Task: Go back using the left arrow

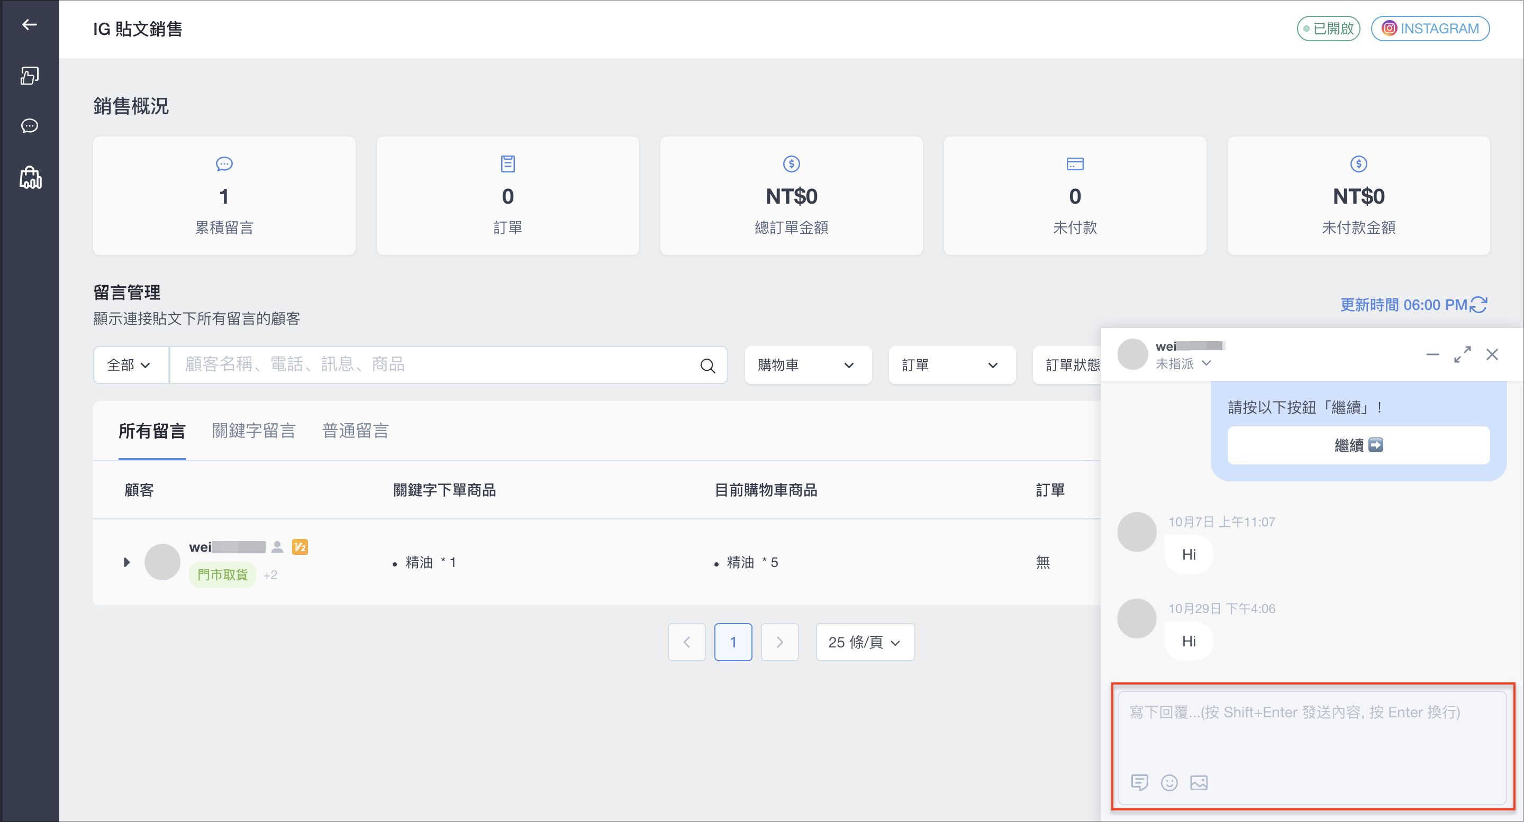Action: click(29, 24)
